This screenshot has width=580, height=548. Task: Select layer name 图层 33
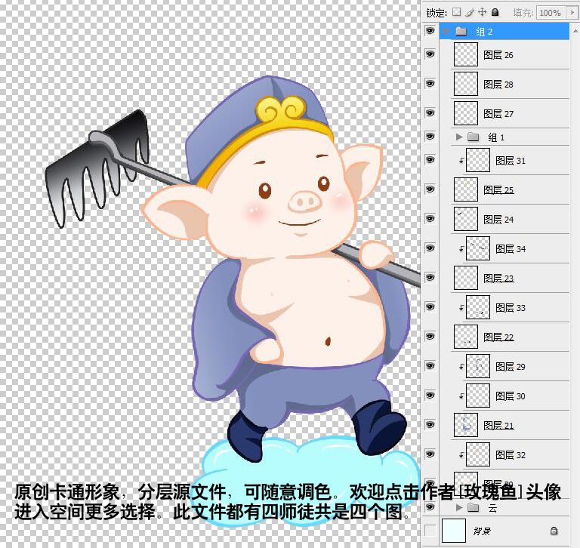coord(511,308)
